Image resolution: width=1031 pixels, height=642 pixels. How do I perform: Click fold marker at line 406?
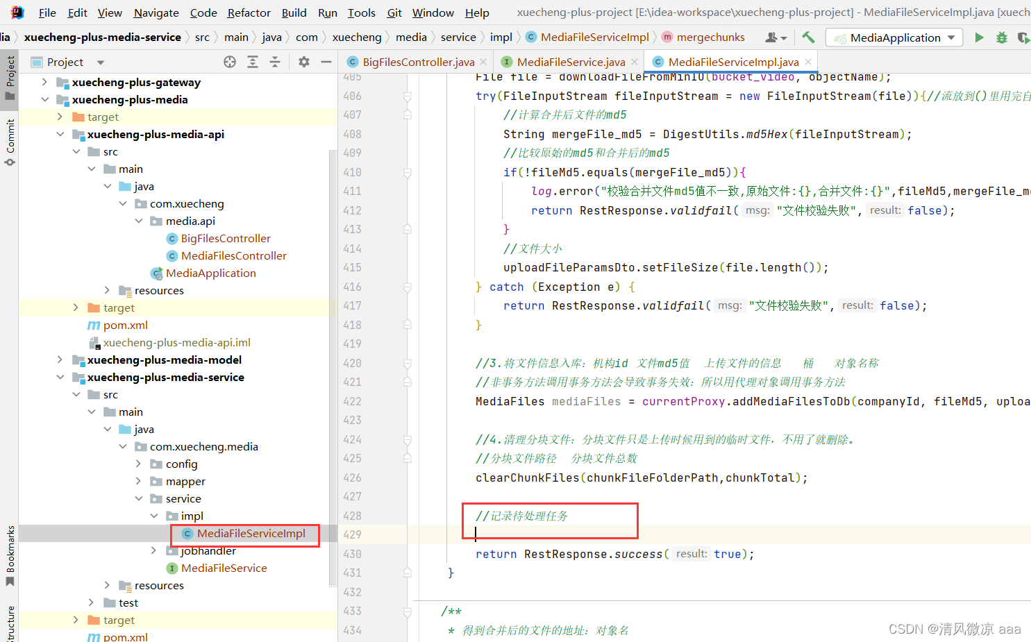coord(408,96)
